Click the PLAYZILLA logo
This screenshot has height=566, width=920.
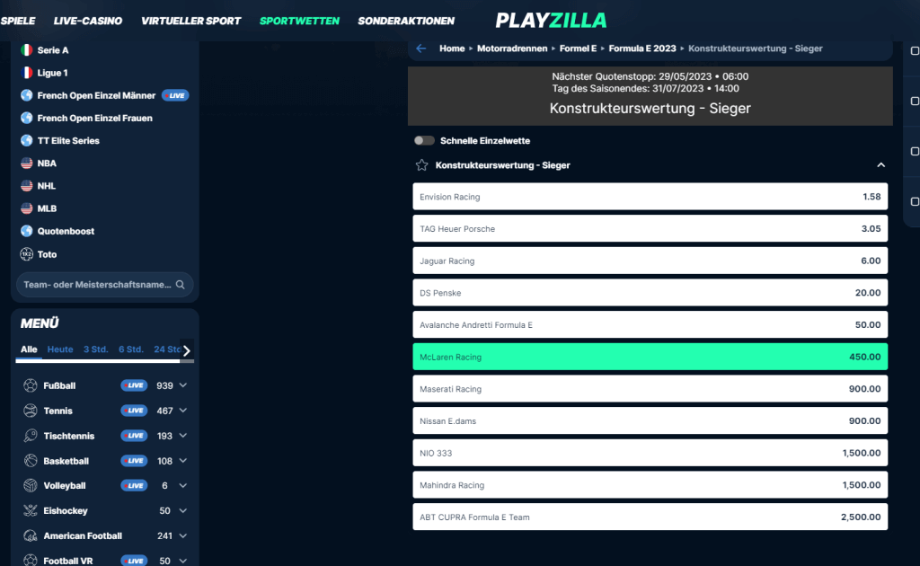[551, 21]
